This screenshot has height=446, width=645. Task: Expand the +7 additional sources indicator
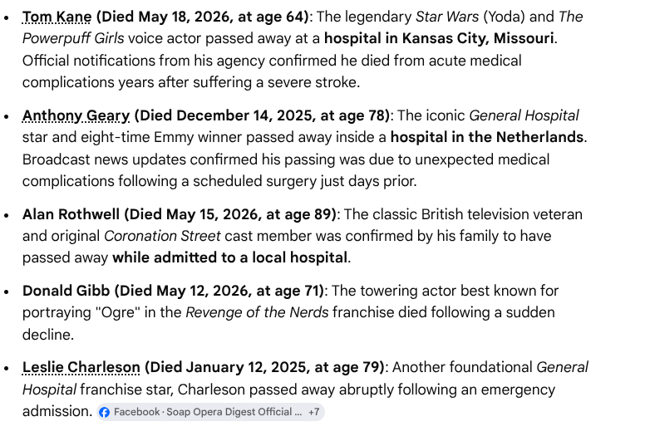pos(314,412)
